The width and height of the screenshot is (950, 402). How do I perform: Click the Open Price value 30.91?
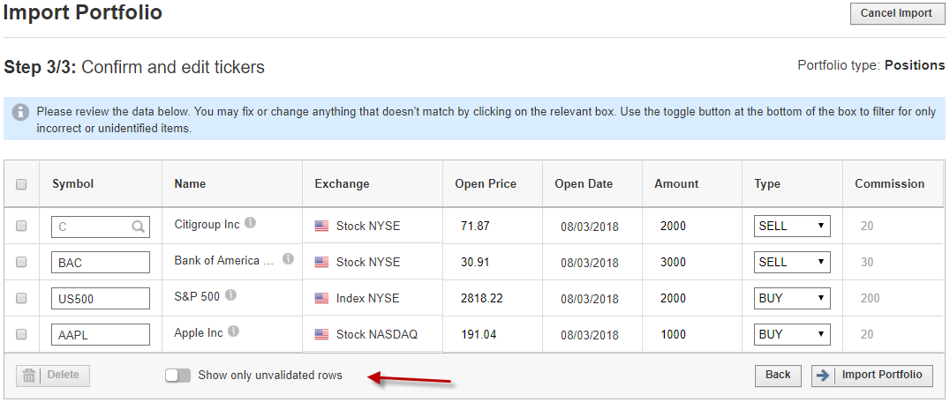pos(476,263)
